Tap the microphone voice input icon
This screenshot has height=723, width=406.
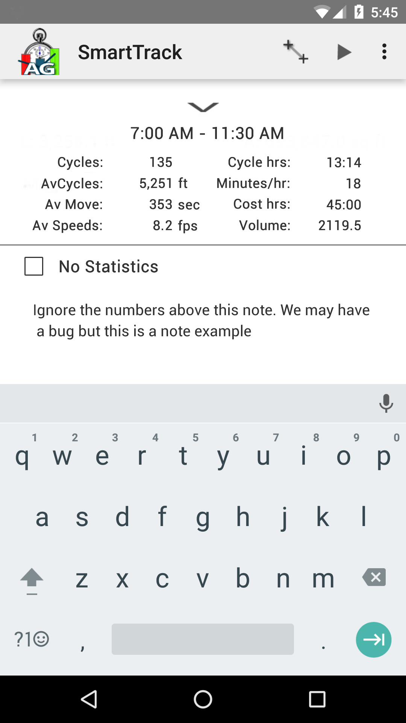386,403
